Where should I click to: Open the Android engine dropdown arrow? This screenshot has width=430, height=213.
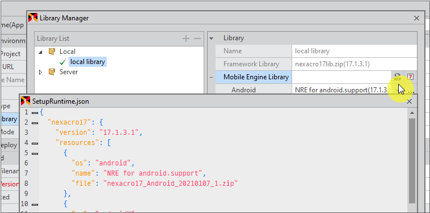tap(398, 90)
